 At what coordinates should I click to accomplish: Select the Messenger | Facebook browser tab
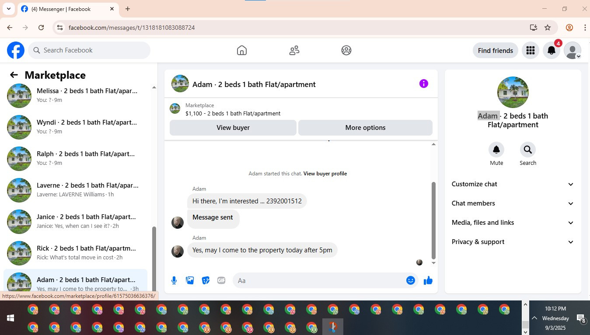(x=68, y=9)
